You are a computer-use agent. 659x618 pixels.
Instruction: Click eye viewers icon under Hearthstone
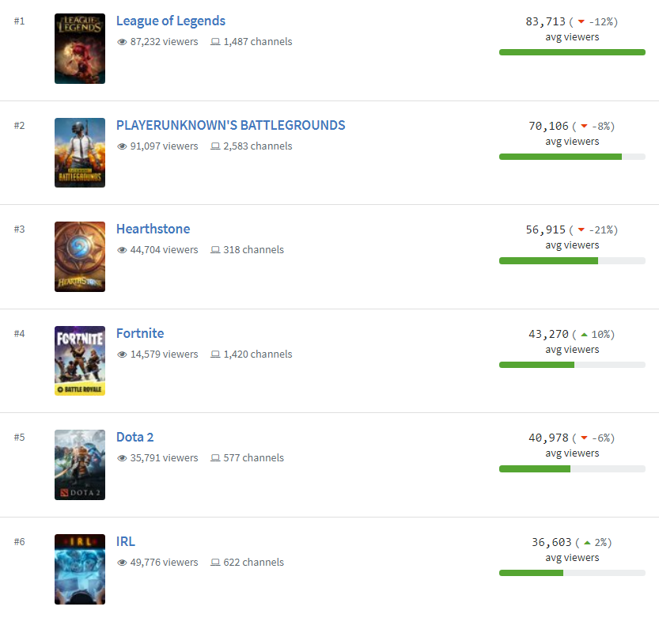click(122, 250)
